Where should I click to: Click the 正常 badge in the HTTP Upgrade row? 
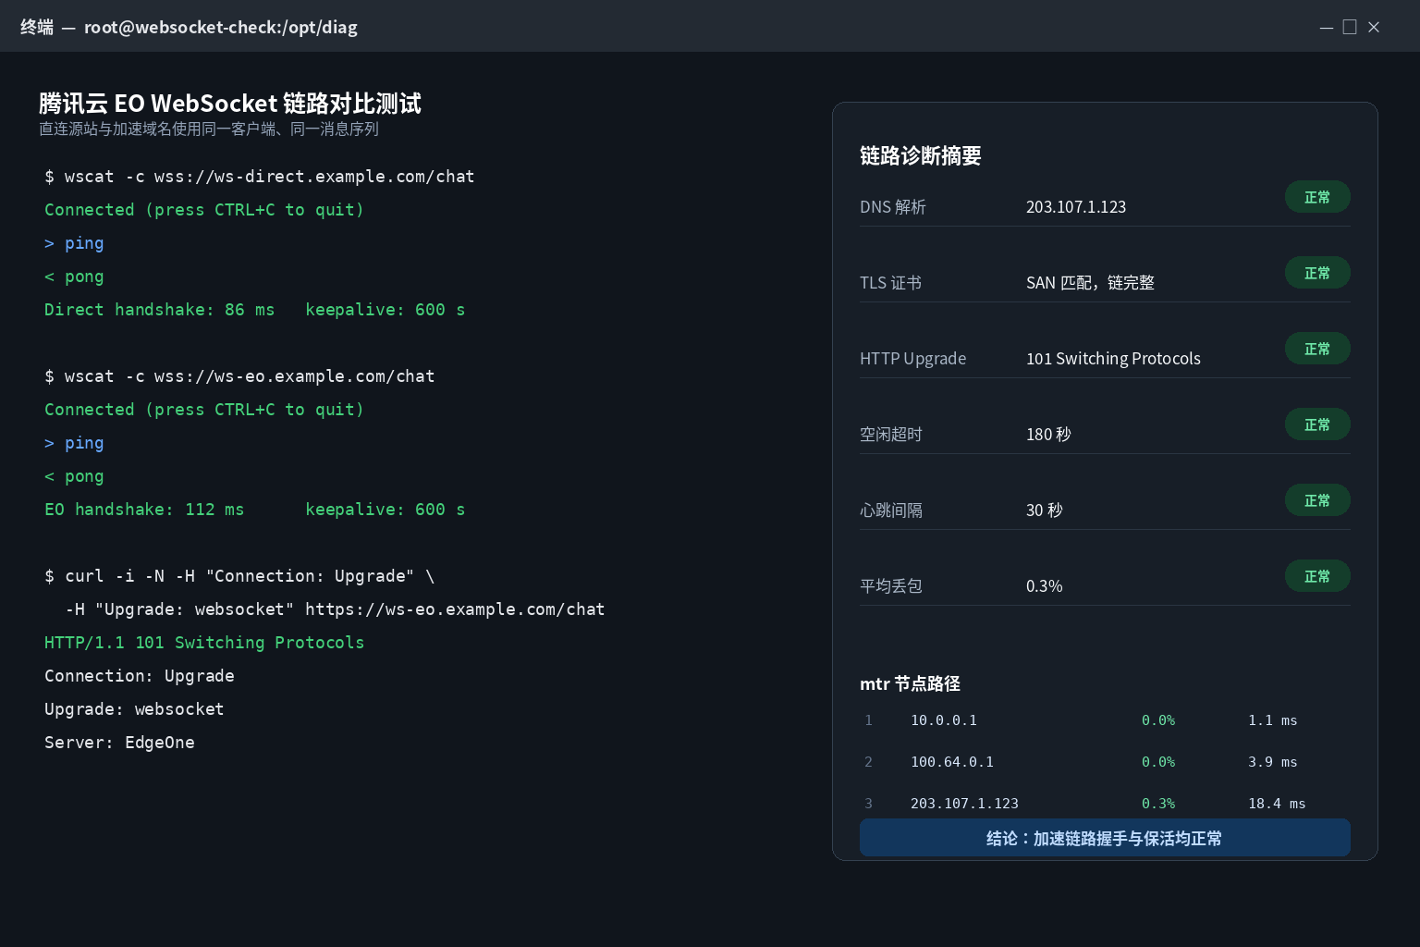1317,349
